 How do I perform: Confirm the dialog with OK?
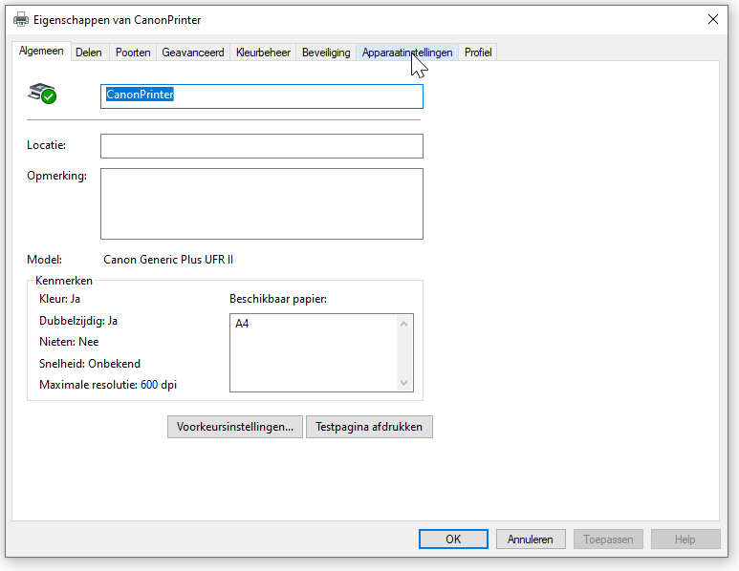tap(453, 539)
